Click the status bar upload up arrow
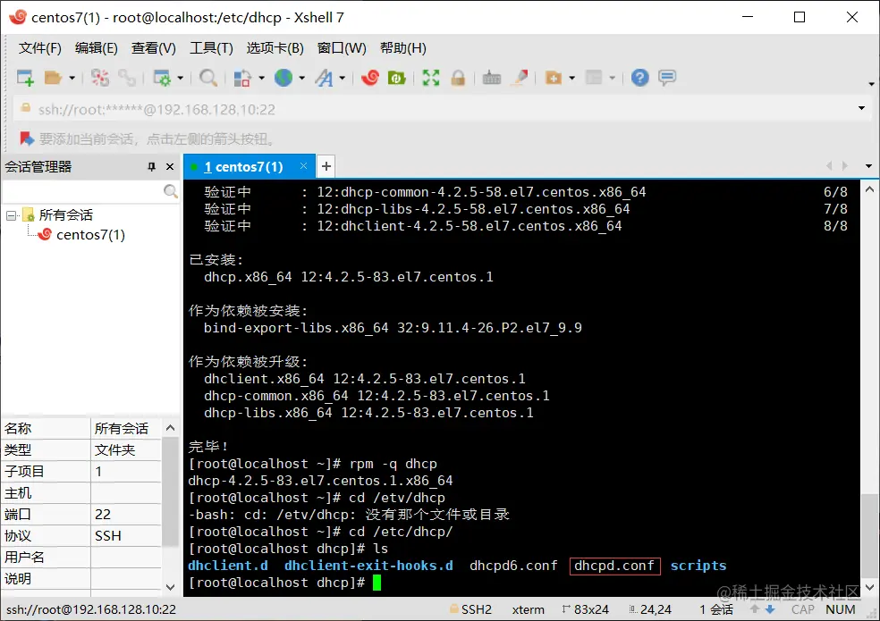The height and width of the screenshot is (621, 880). (x=754, y=609)
